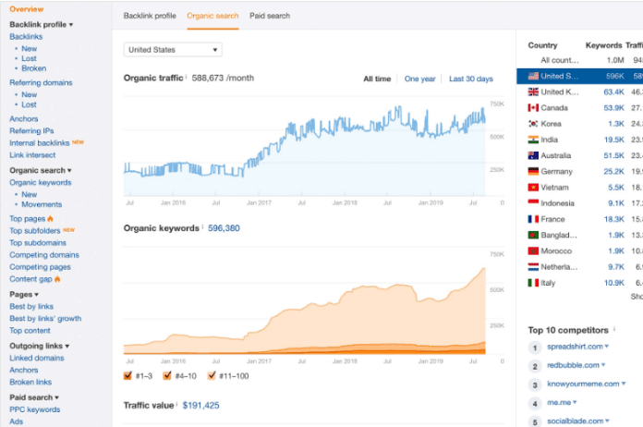The image size is (643, 427).
Task: Toggle the #4–10 positions checkbox
Action: click(x=167, y=376)
